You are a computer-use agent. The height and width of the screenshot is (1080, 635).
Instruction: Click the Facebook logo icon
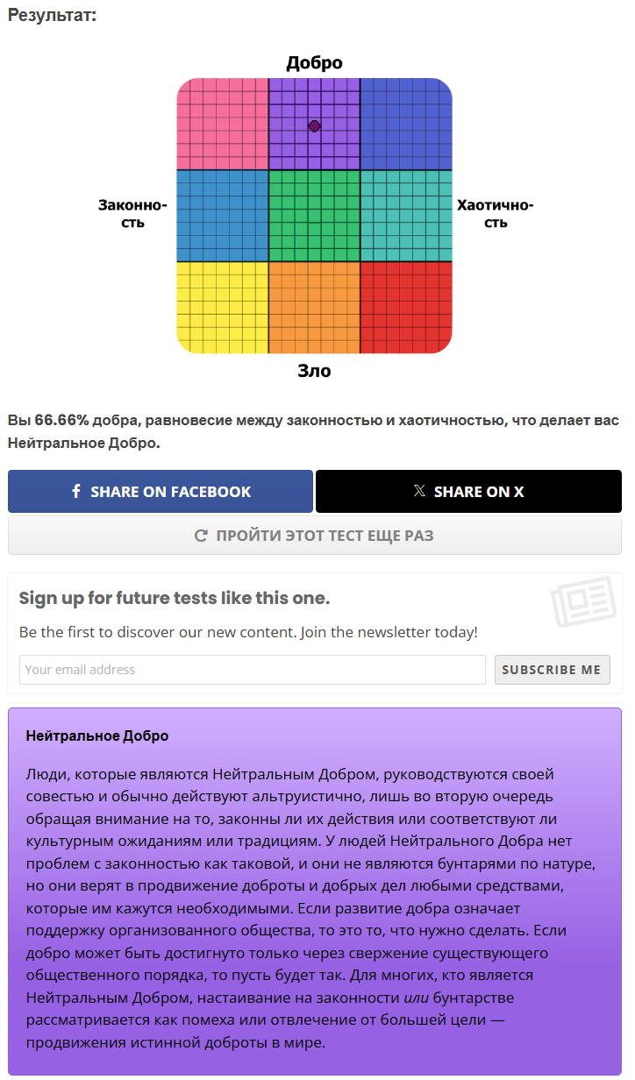(x=76, y=492)
